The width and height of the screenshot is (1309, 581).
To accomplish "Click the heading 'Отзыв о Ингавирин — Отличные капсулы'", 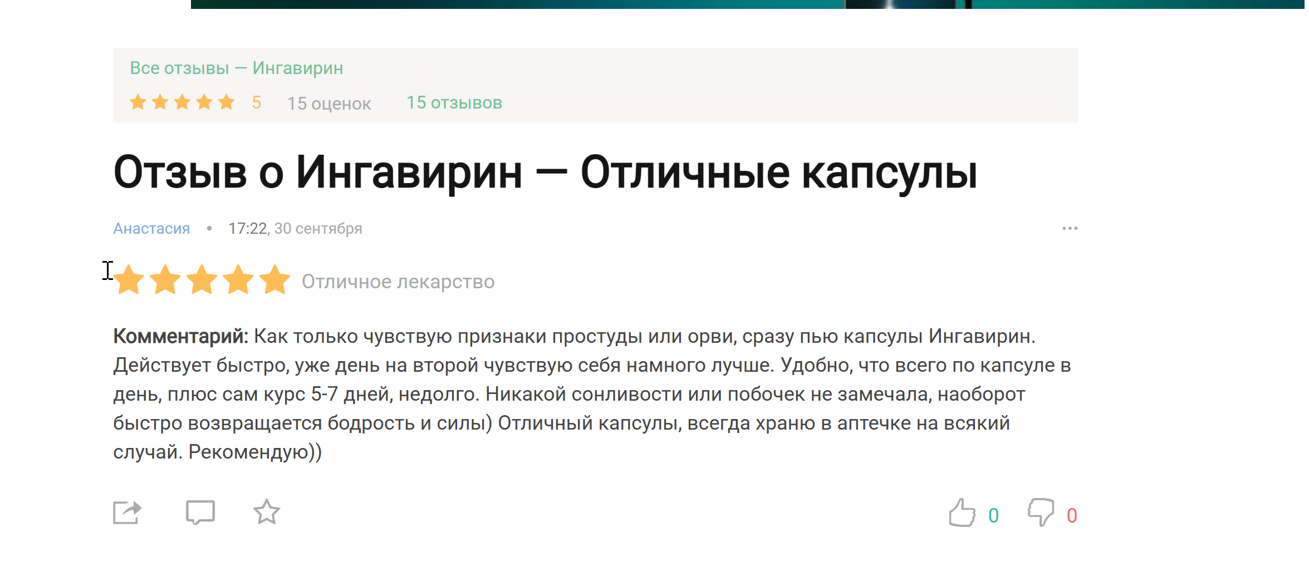I will (x=546, y=173).
